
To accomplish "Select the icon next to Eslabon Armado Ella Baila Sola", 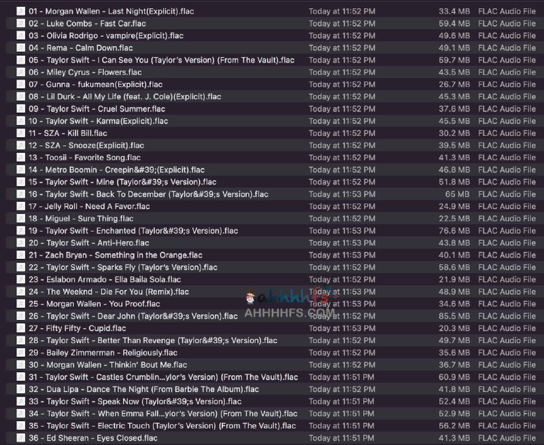I will pyautogui.click(x=20, y=280).
